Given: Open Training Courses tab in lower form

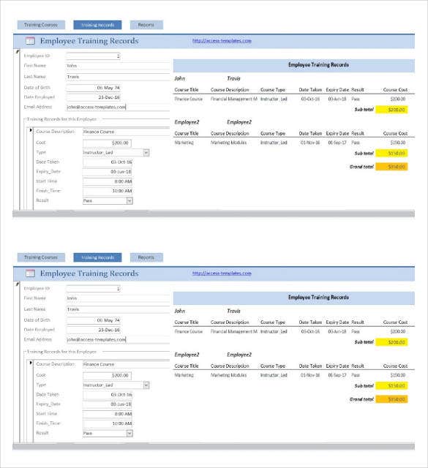Looking at the screenshot, I should [x=41, y=257].
